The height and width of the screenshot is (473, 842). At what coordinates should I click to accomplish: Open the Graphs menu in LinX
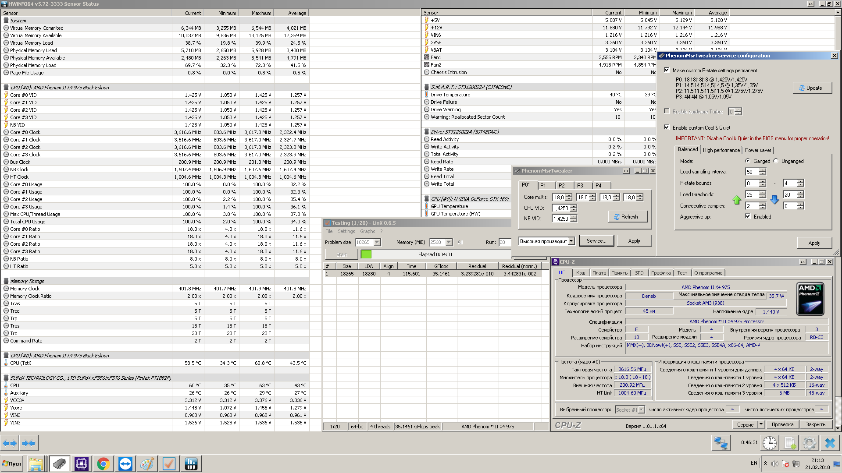(367, 231)
